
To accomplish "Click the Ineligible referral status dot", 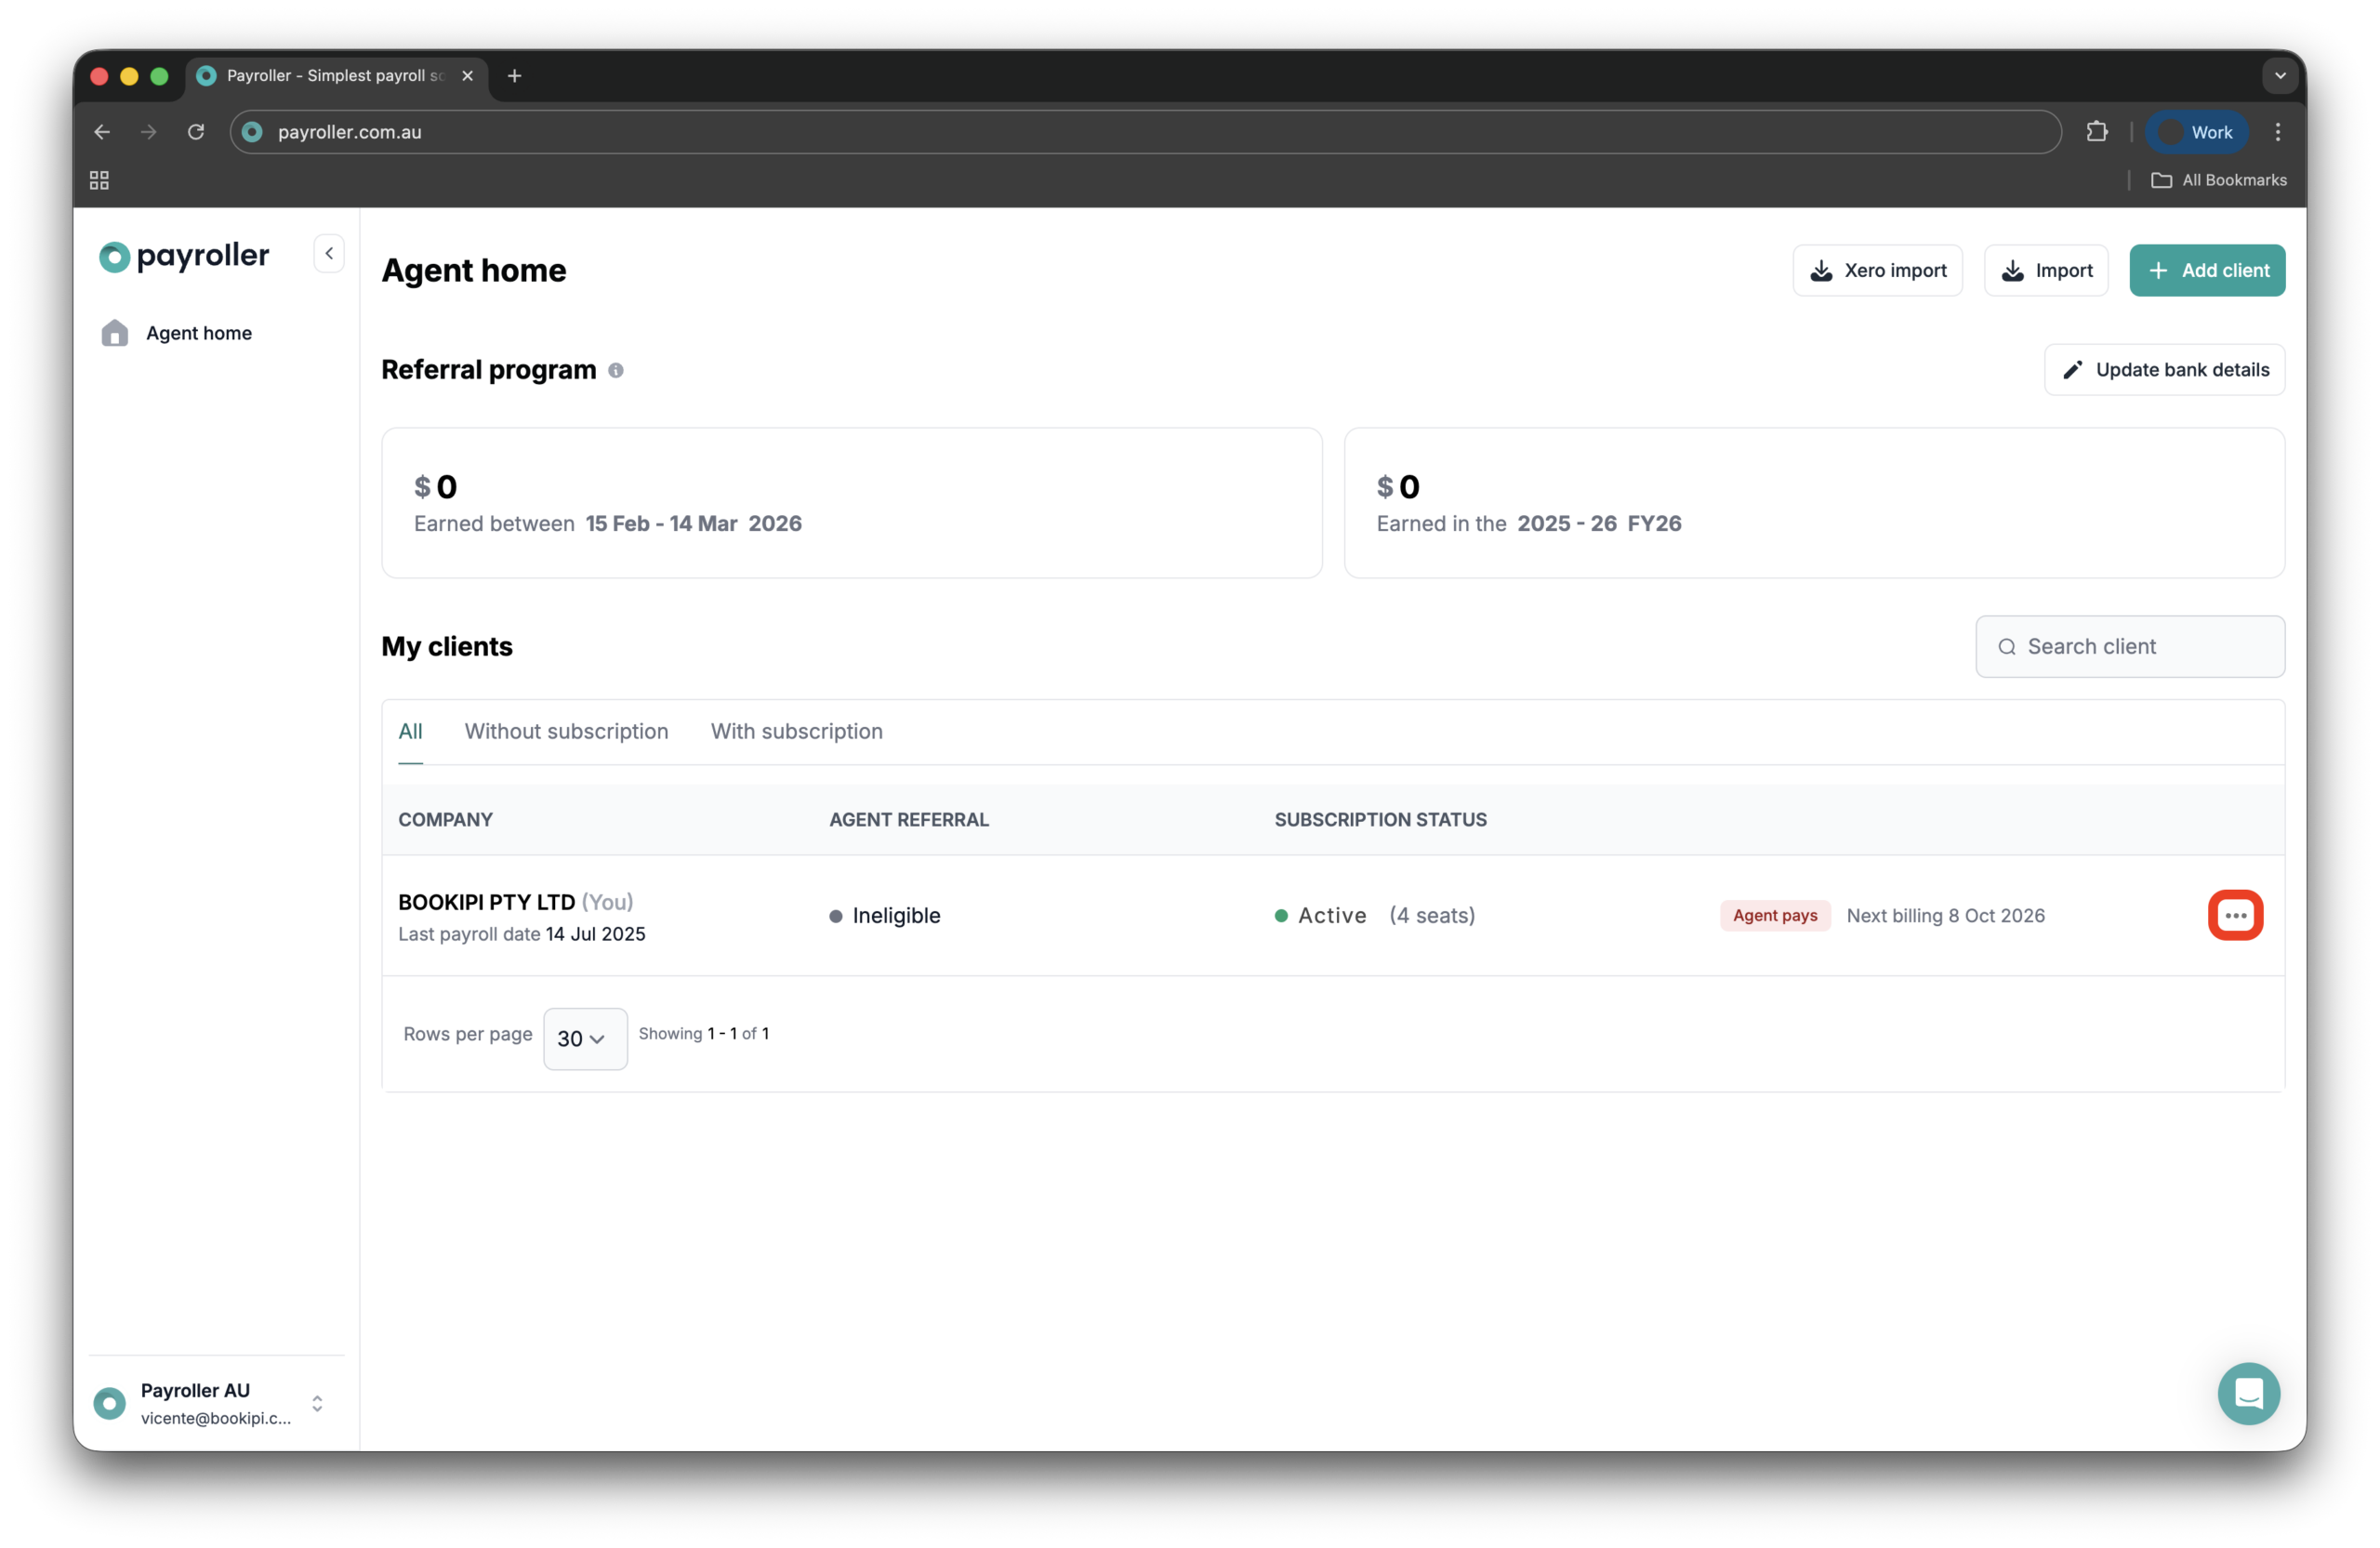I will (836, 916).
